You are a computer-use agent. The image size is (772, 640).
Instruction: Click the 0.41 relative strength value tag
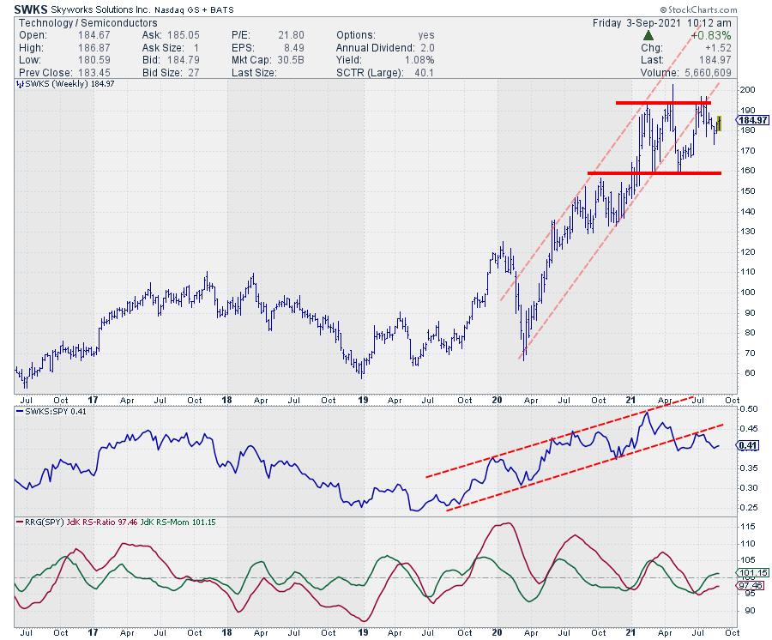(749, 445)
